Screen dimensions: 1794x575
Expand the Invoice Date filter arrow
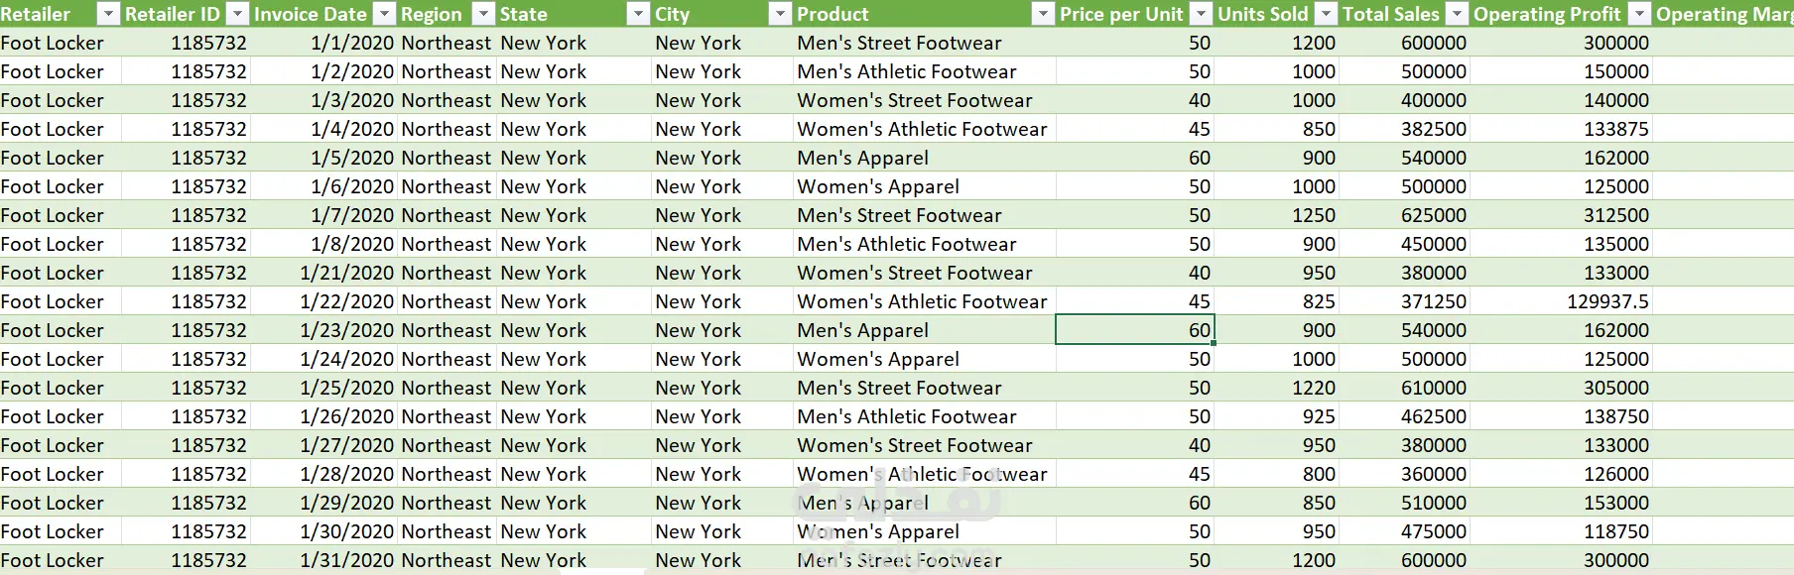385,14
